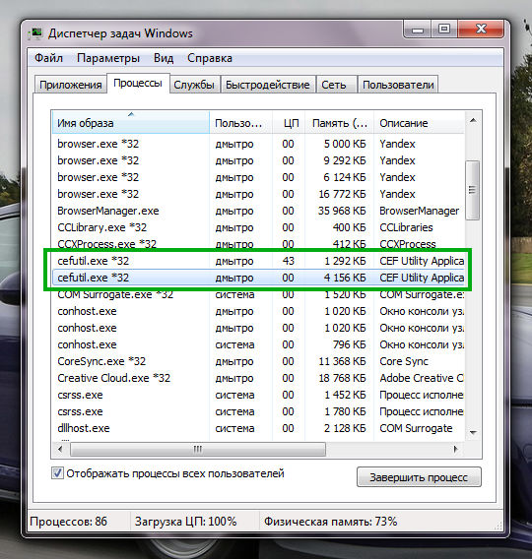Minimize the Task Manager window
The height and width of the screenshot is (559, 532).
click(x=418, y=29)
